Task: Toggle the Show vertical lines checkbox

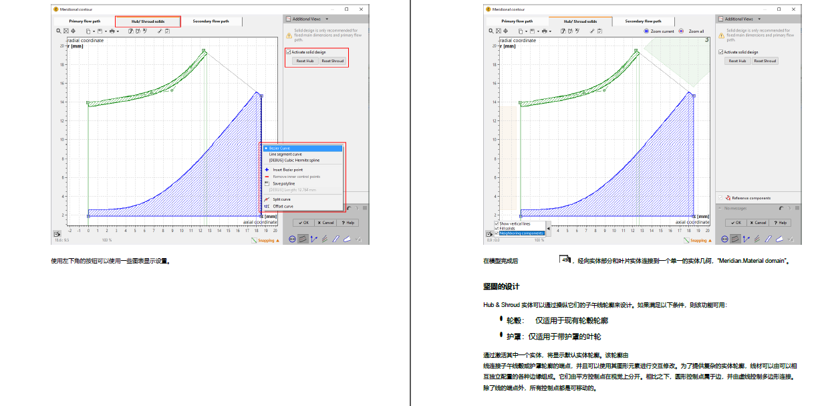Action: 496,224
